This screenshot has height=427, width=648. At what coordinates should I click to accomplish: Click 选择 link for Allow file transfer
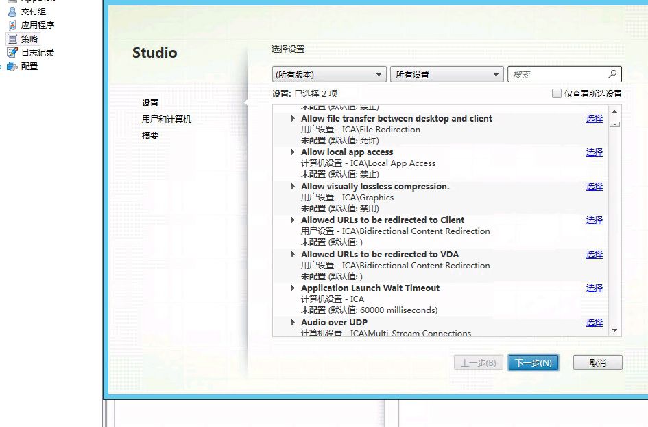[x=594, y=119]
